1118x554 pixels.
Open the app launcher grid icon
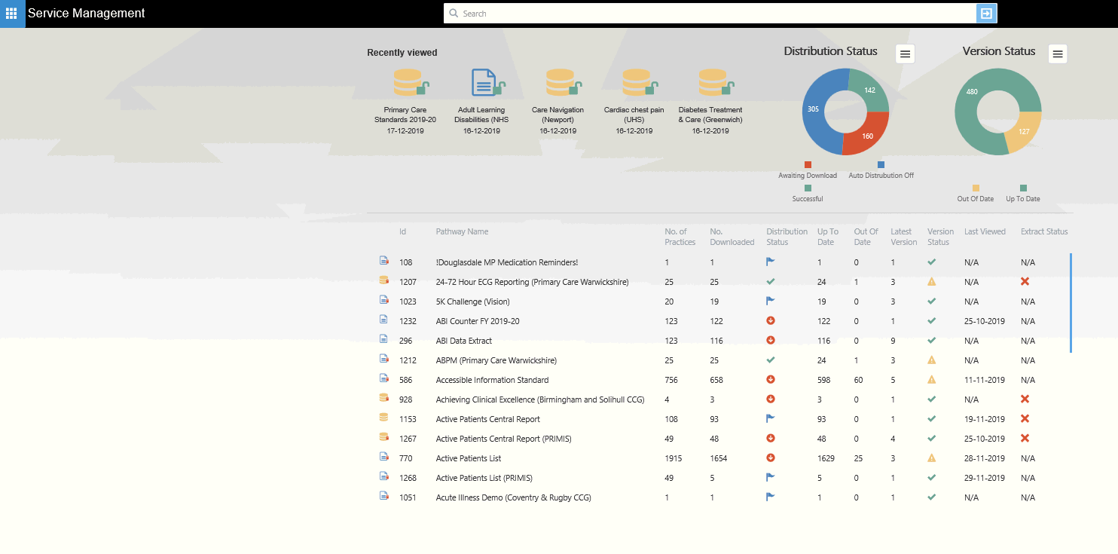(12, 14)
